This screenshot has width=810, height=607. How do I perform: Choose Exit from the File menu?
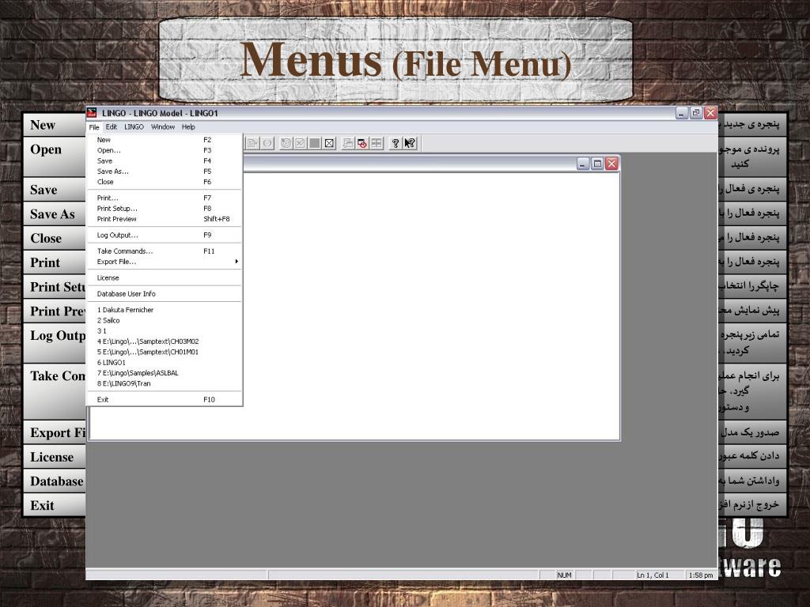coord(165,399)
